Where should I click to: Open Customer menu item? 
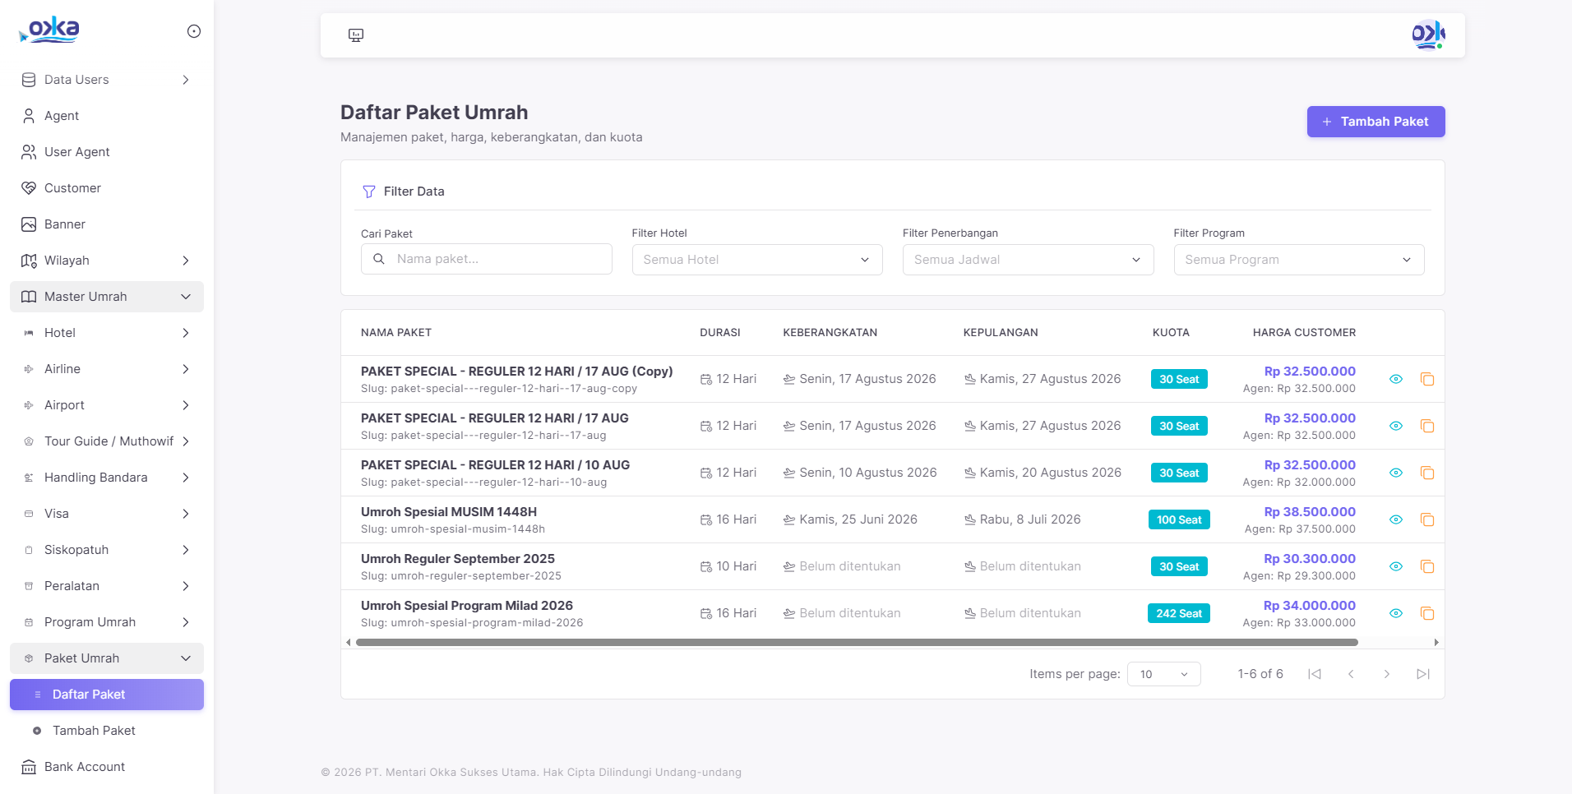click(107, 188)
